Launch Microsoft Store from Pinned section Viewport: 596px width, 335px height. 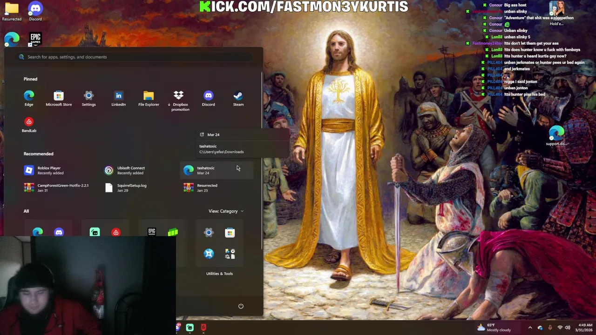coord(59,98)
